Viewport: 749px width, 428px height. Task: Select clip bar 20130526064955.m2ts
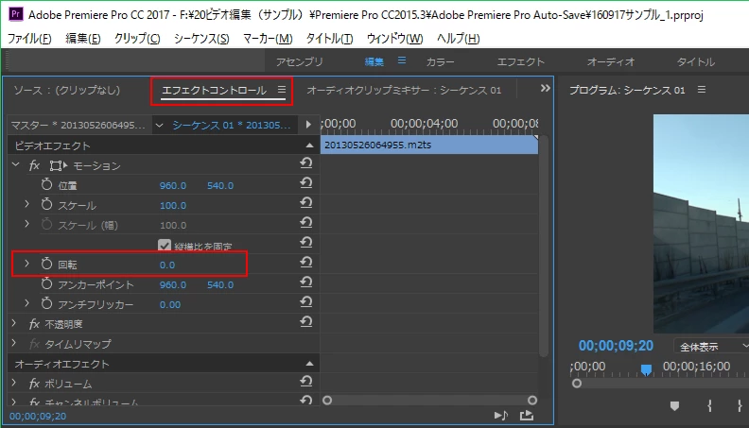pos(429,145)
